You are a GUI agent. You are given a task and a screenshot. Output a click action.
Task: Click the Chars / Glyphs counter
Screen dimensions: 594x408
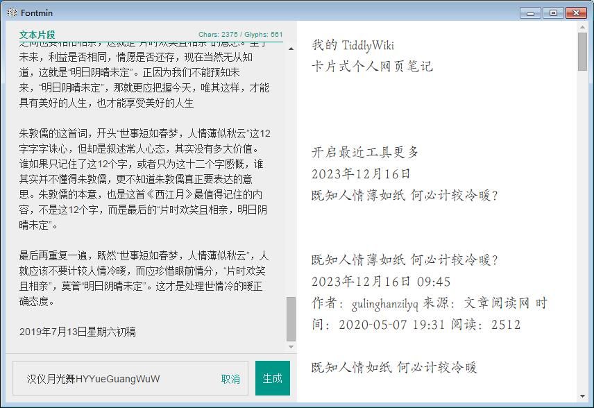pos(240,34)
